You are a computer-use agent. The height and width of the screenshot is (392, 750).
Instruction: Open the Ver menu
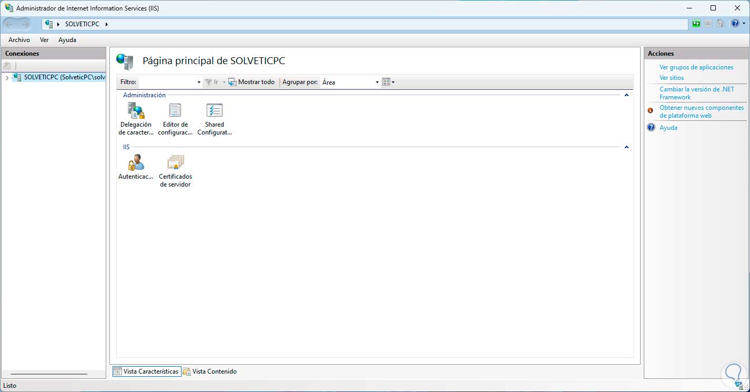click(44, 40)
